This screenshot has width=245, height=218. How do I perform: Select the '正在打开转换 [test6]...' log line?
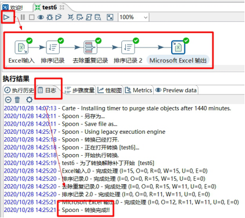click(72, 148)
